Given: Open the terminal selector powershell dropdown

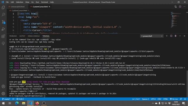Looking at the screenshot, I should pos(152,36).
